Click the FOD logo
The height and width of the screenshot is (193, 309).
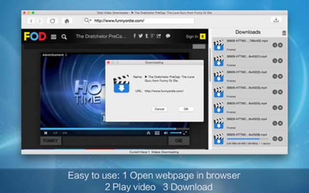pyautogui.click(x=35, y=37)
